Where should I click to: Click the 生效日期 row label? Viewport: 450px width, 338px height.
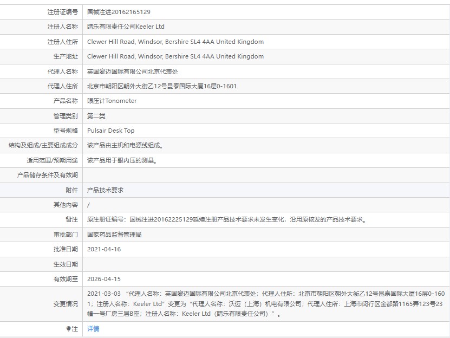coord(66,264)
